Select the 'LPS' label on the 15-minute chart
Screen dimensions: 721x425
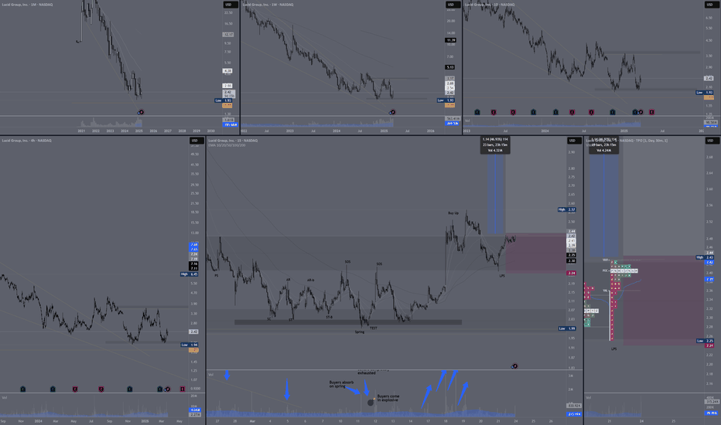502,276
